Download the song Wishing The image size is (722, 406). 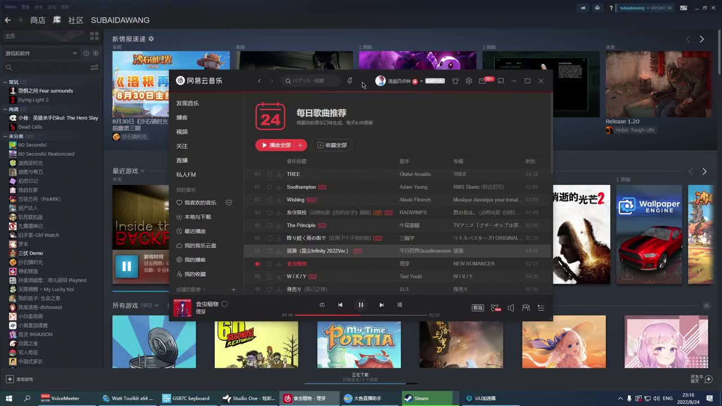coord(279,200)
